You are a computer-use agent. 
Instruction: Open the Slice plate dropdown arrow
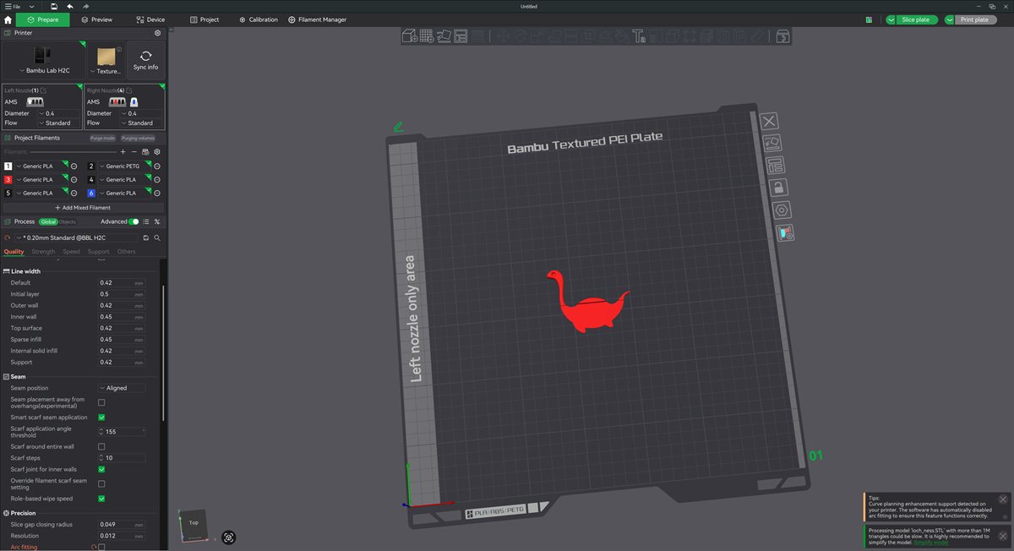pos(891,19)
